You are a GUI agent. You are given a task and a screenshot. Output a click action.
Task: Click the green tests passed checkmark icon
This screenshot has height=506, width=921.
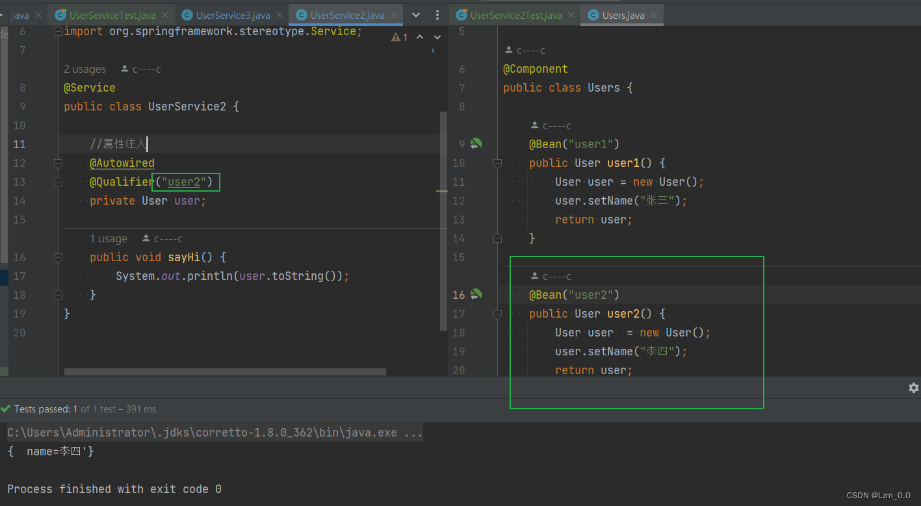[6, 409]
